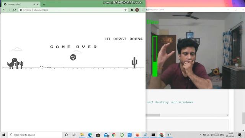Open a new Chrome tab

pyautogui.click(x=44, y=4)
